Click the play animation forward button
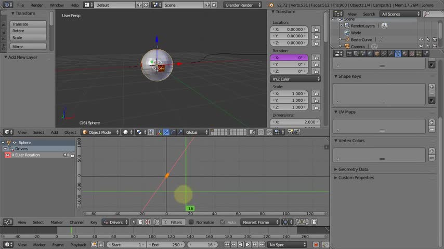 (247, 245)
